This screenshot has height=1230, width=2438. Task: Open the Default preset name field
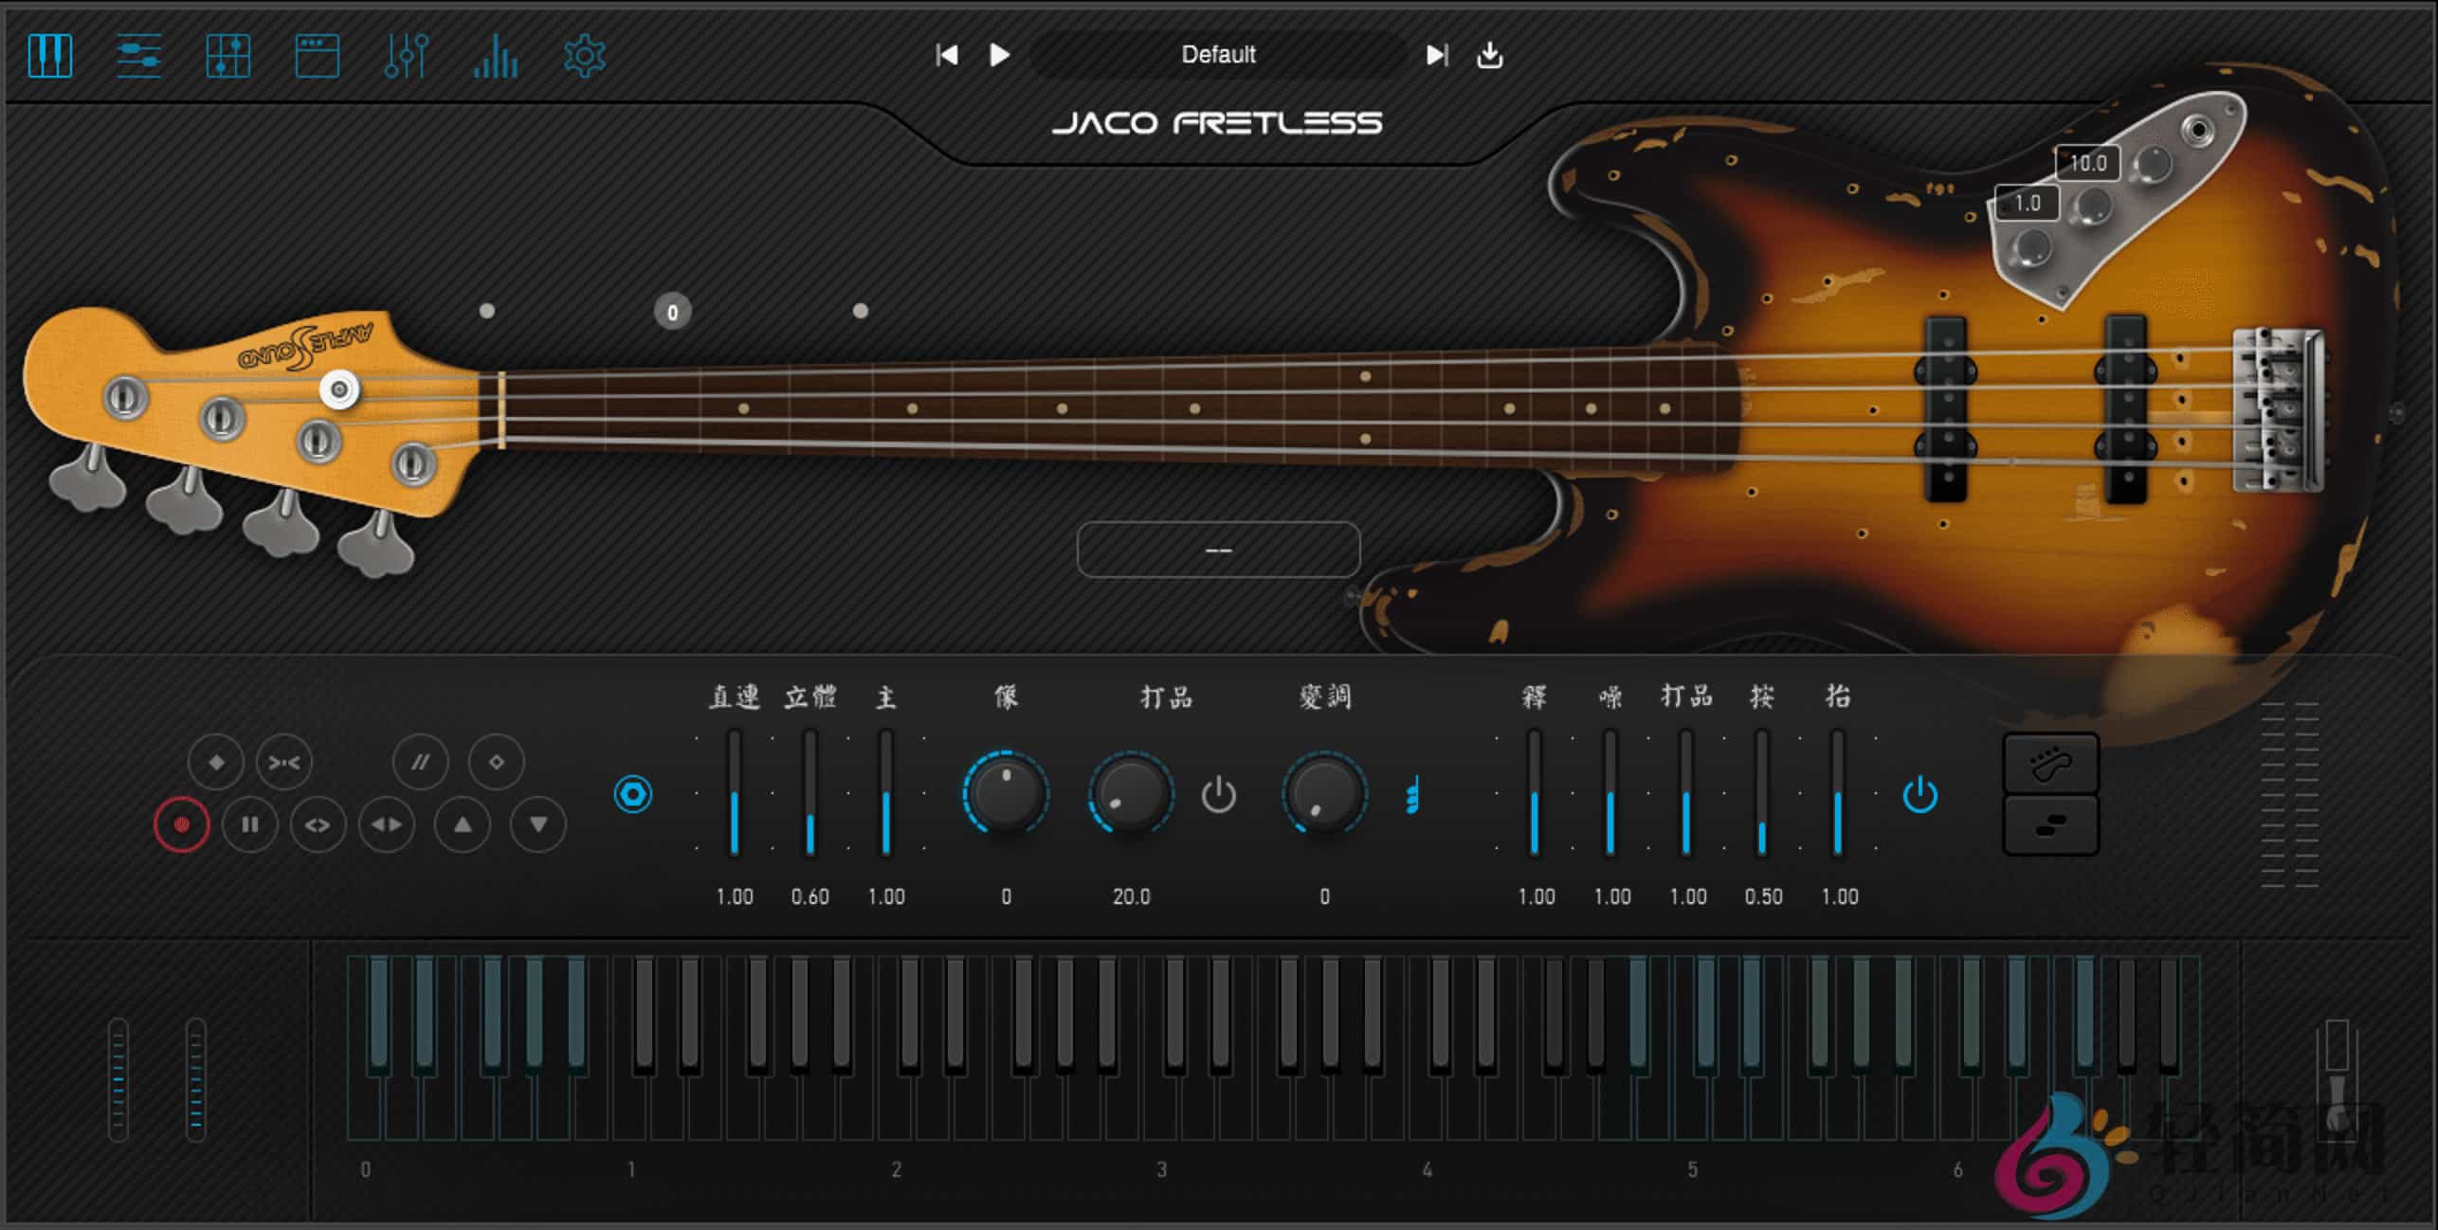point(1217,55)
